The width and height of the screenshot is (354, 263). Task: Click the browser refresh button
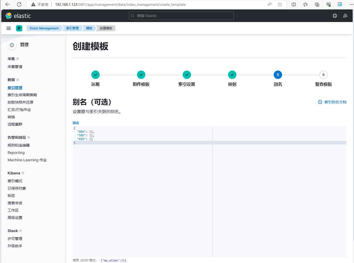pyautogui.click(x=19, y=4)
